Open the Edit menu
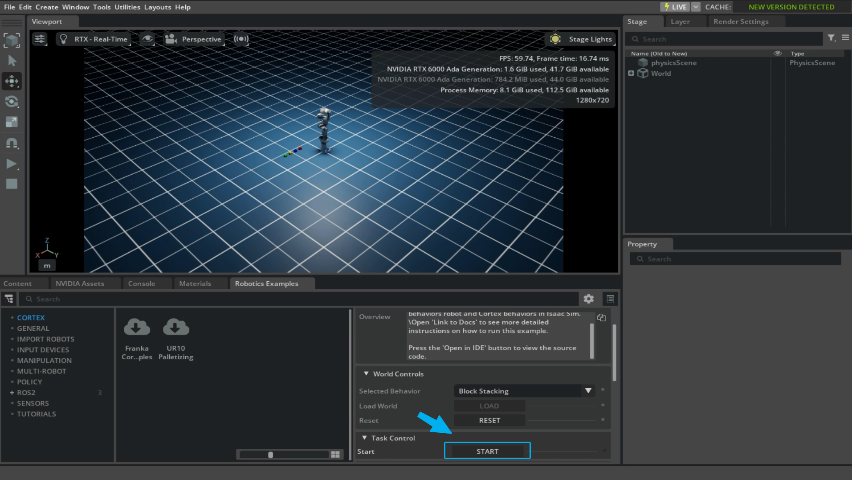852x480 pixels. pyautogui.click(x=25, y=7)
